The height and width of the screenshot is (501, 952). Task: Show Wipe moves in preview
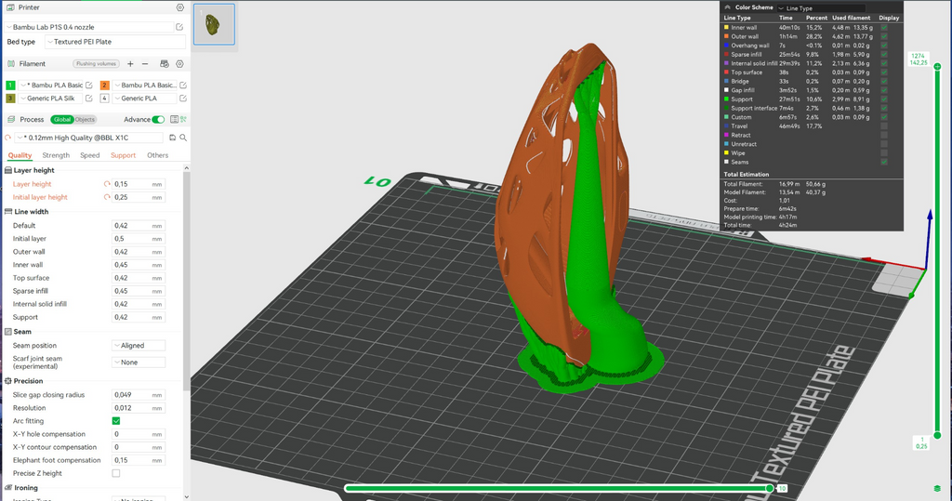click(x=884, y=153)
